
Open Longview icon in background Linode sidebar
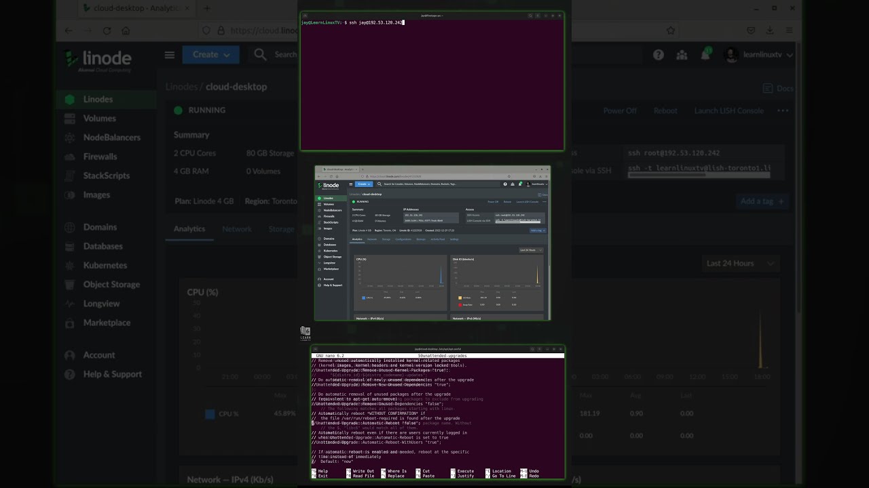click(x=69, y=304)
